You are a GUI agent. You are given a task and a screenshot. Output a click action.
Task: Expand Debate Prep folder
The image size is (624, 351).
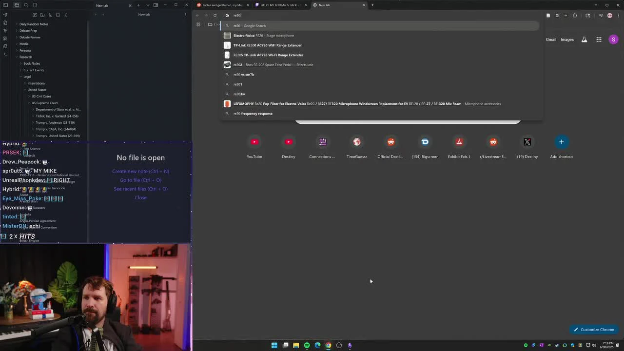point(28,31)
